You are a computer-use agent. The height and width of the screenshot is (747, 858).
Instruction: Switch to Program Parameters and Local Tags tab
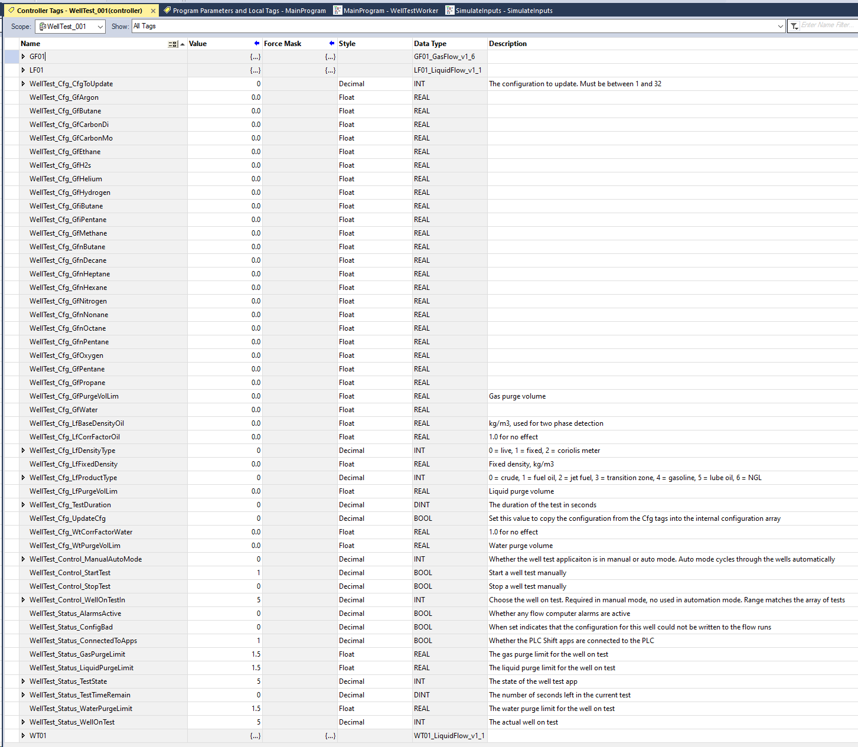pos(249,11)
